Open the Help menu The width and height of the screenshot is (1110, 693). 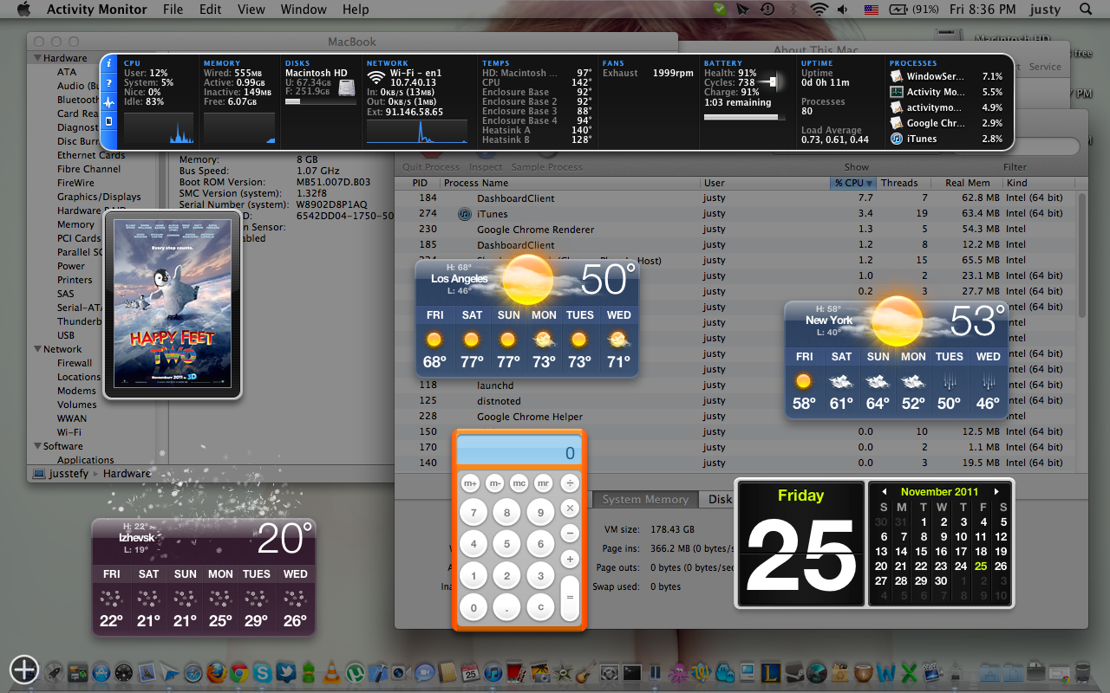[x=356, y=10]
